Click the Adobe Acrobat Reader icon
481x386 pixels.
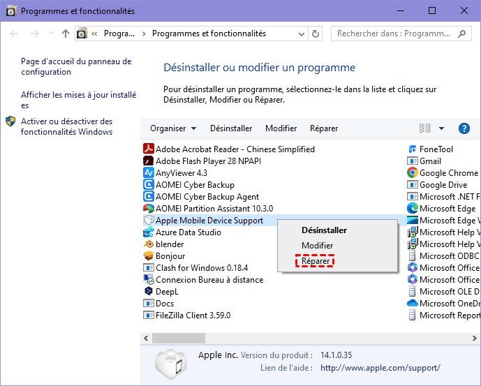point(148,149)
